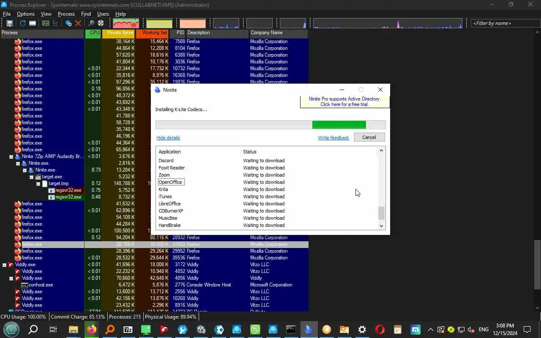Click Ninite list scroll down arrow

pos(381,226)
